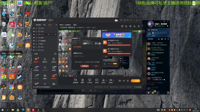Click the orange 关闭直播 button

click(x=135, y=81)
